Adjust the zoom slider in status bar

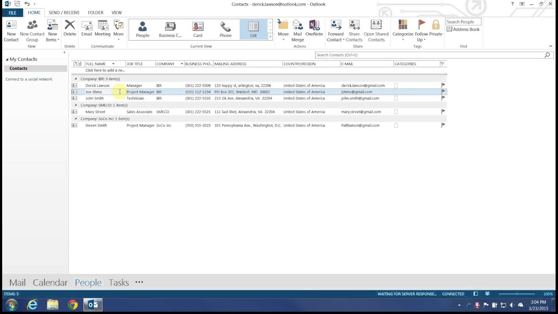517,294
